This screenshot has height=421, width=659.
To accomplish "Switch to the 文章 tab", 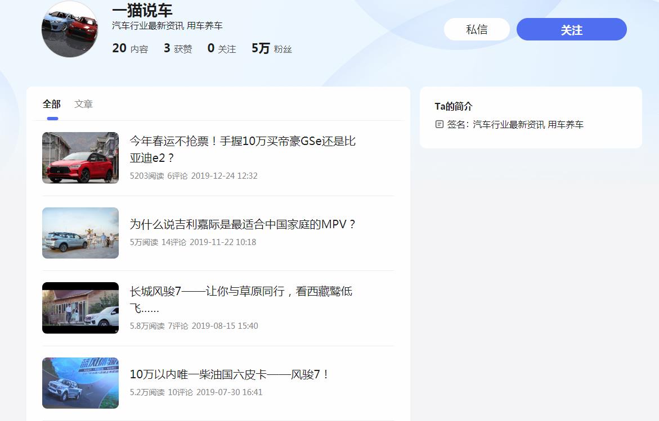I will (x=84, y=104).
